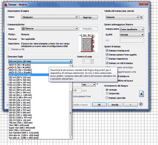
Task: Toggle Stampa in background checkbox
Action: (x=107, y=50)
